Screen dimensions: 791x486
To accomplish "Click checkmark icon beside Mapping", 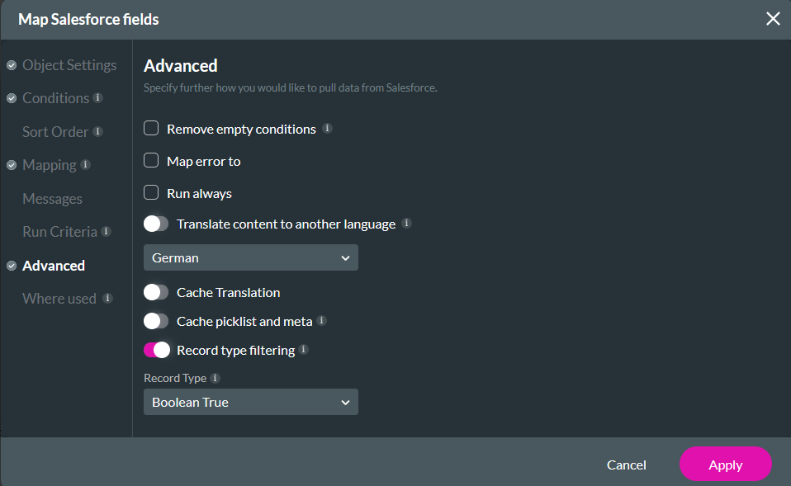I will tap(12, 165).
